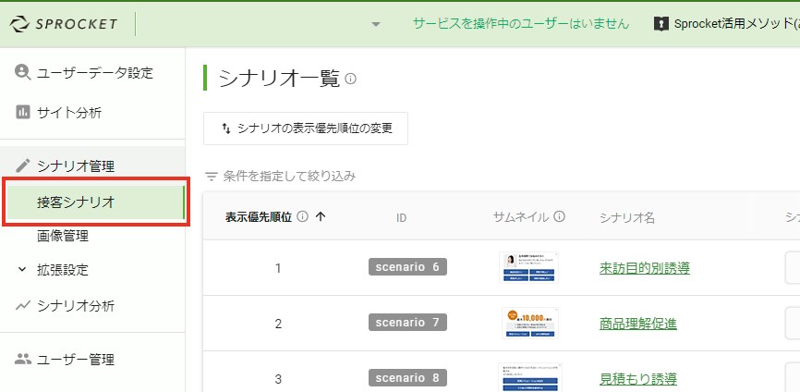
Task: Click the サムネイル column header
Action: 520,217
